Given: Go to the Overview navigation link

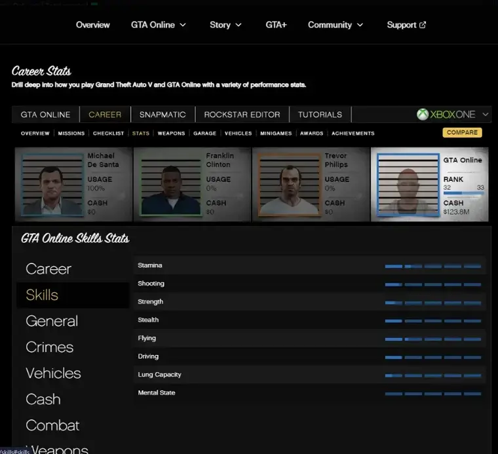Looking at the screenshot, I should click(x=93, y=25).
